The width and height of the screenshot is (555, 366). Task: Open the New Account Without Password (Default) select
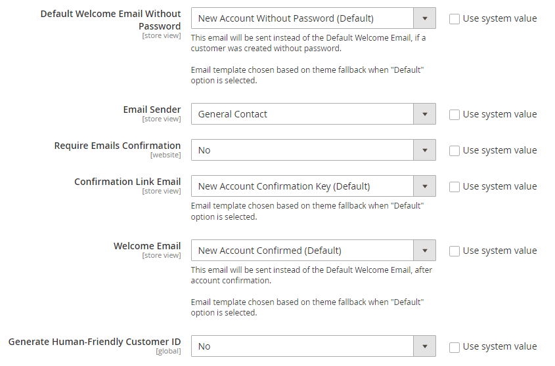click(x=302, y=18)
